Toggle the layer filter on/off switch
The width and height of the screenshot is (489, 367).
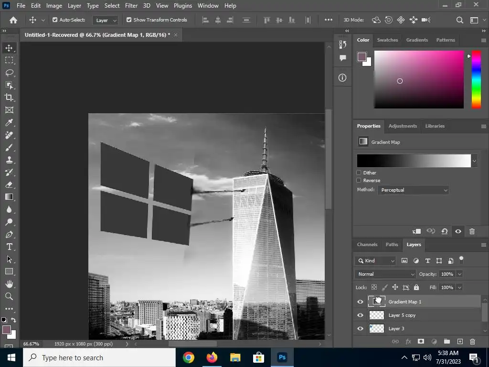(x=461, y=260)
